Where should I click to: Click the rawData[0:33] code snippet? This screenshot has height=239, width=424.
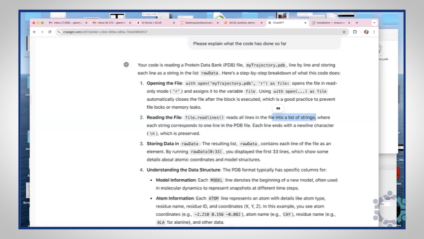206,151
